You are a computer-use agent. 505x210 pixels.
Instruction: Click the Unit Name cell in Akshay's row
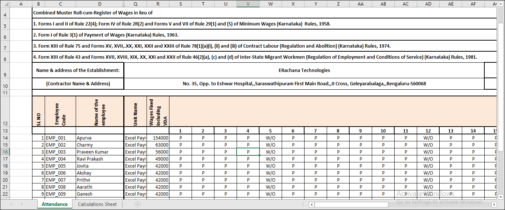click(x=135, y=173)
